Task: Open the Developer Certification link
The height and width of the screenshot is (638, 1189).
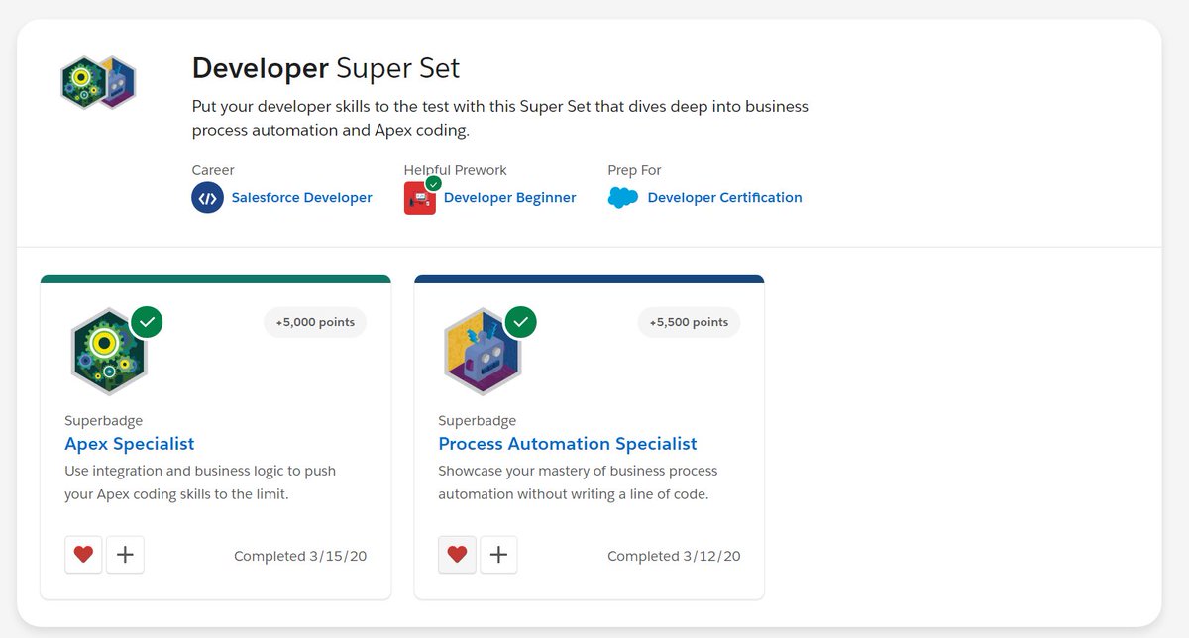Action: pyautogui.click(x=724, y=198)
